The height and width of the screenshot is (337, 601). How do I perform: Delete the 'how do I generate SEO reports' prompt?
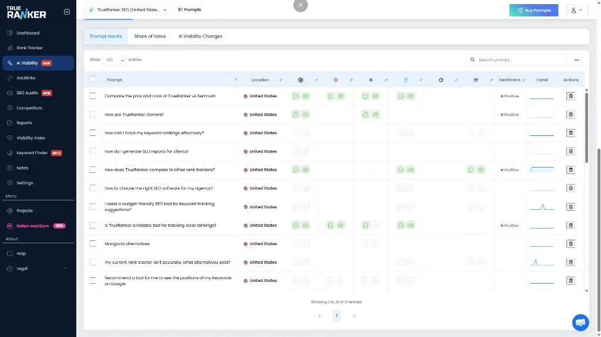tap(570, 151)
